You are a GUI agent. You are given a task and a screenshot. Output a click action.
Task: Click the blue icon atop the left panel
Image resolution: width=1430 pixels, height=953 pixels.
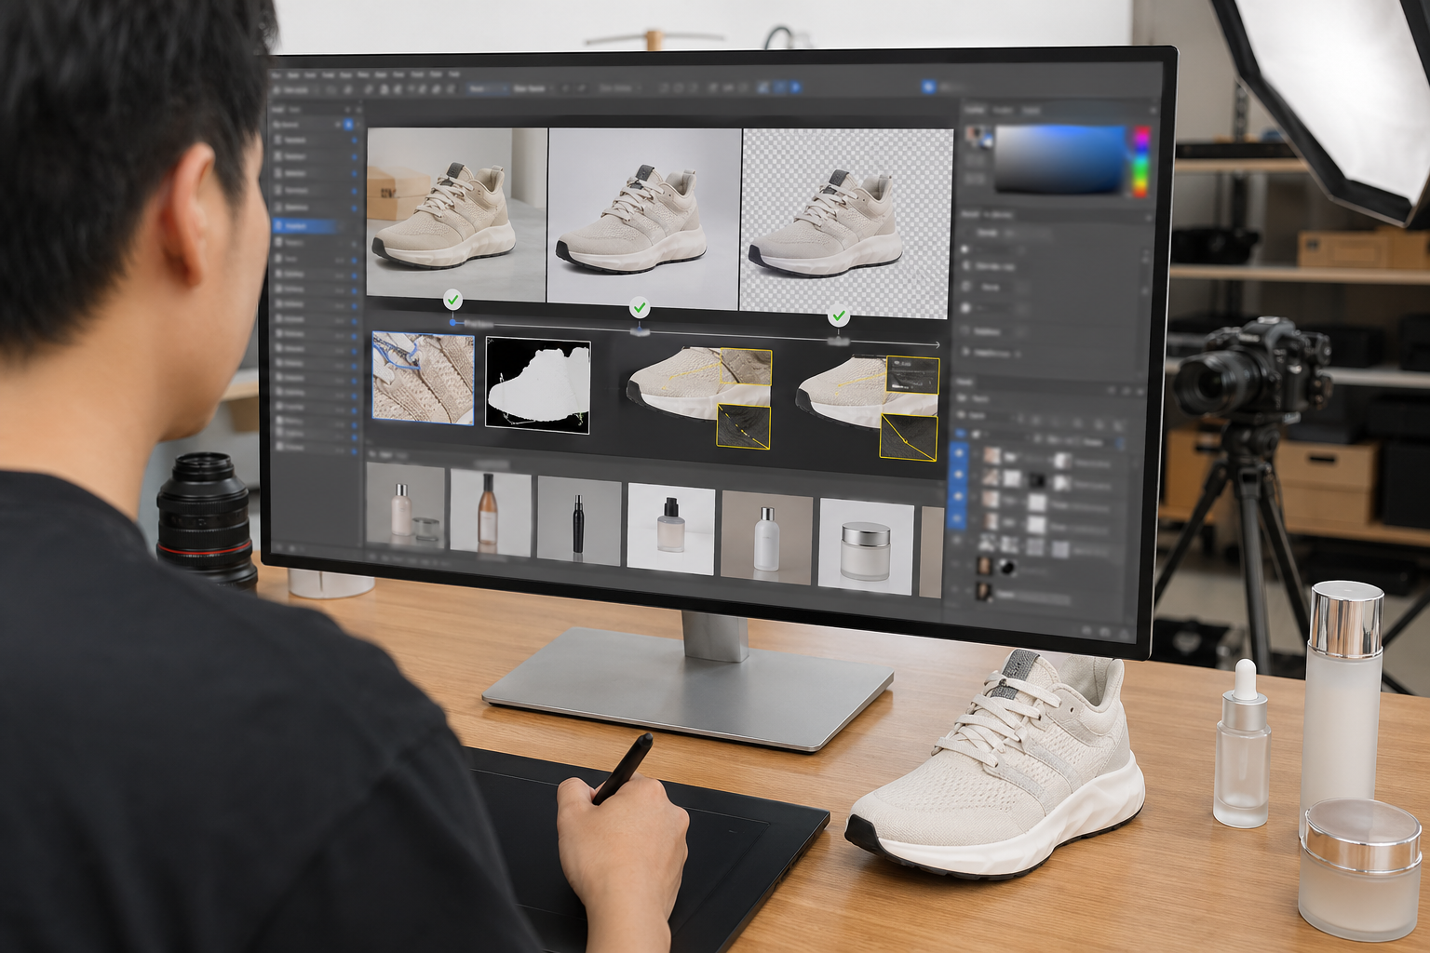(349, 124)
